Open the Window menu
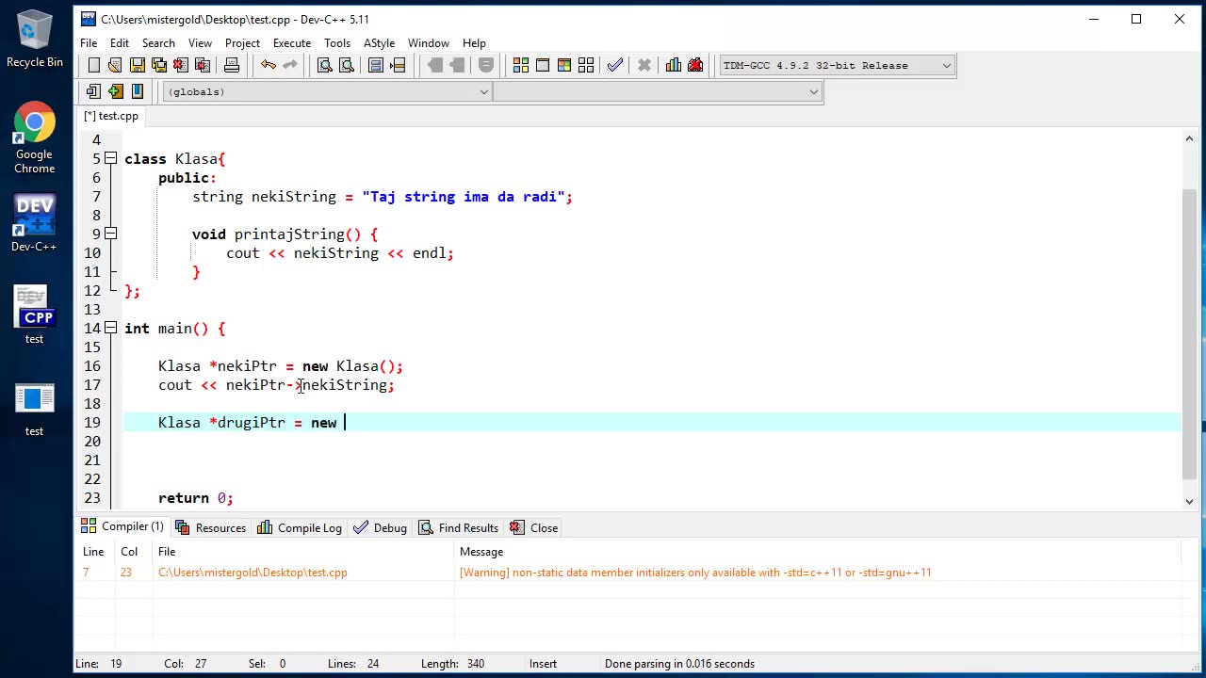Image resolution: width=1206 pixels, height=678 pixels. [x=429, y=43]
